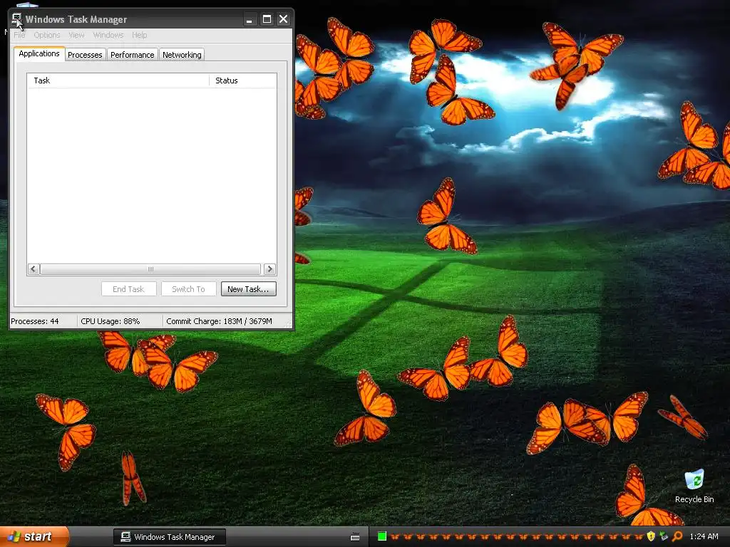The width and height of the screenshot is (730, 547).
Task: Click the yellow security shield tray icon
Action: (650, 536)
